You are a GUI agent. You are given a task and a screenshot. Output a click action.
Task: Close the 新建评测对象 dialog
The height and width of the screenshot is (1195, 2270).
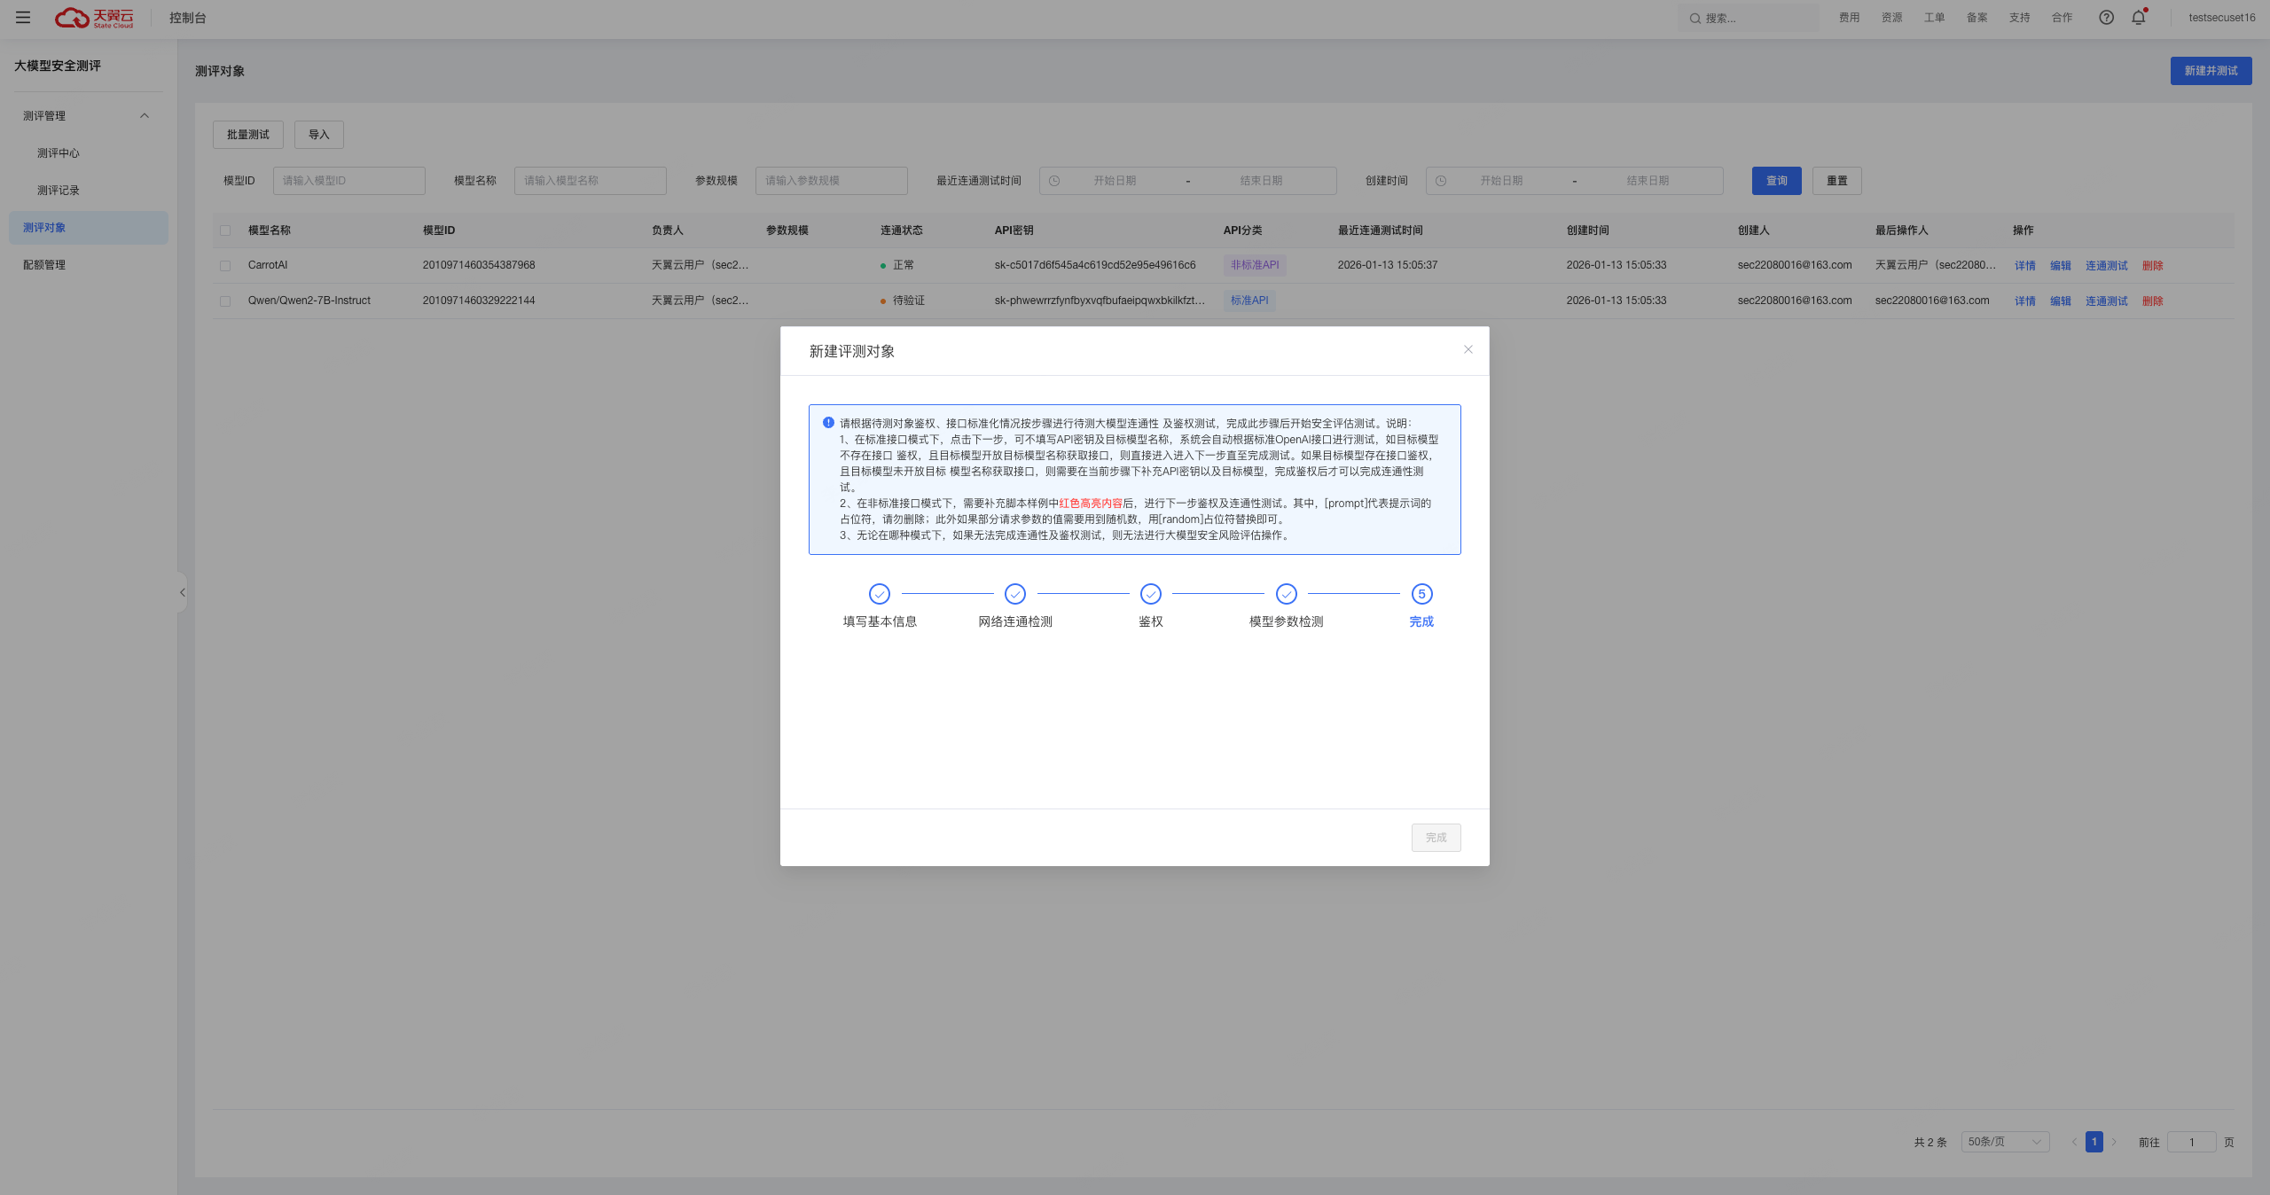1468,349
